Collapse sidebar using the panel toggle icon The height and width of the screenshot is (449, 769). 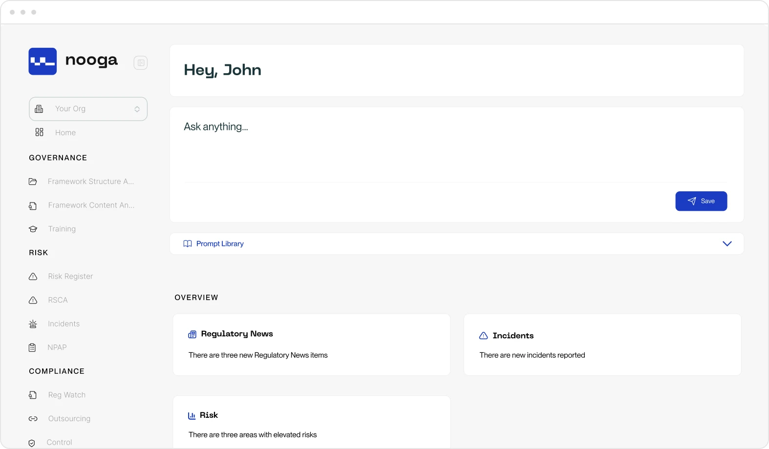(x=141, y=62)
